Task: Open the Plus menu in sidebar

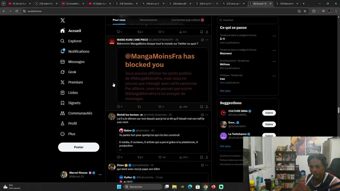Action: (x=68, y=134)
